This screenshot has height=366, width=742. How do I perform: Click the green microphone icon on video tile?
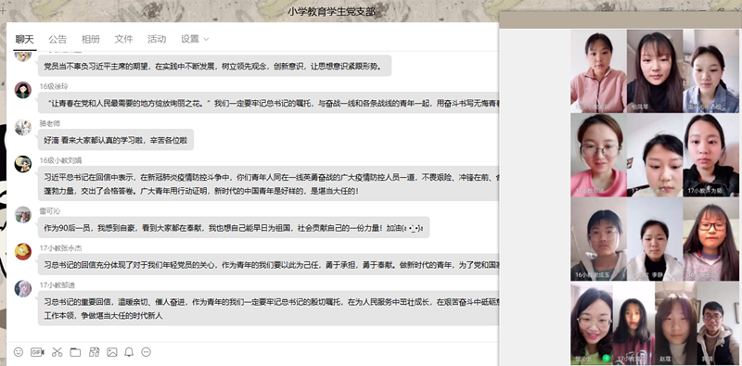(x=606, y=358)
